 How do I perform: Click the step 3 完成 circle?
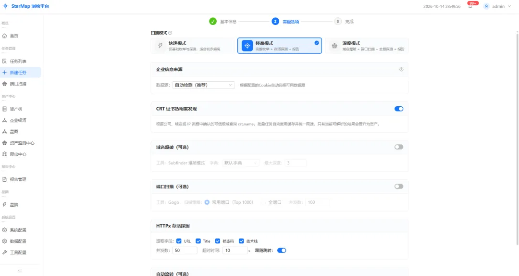point(338,22)
